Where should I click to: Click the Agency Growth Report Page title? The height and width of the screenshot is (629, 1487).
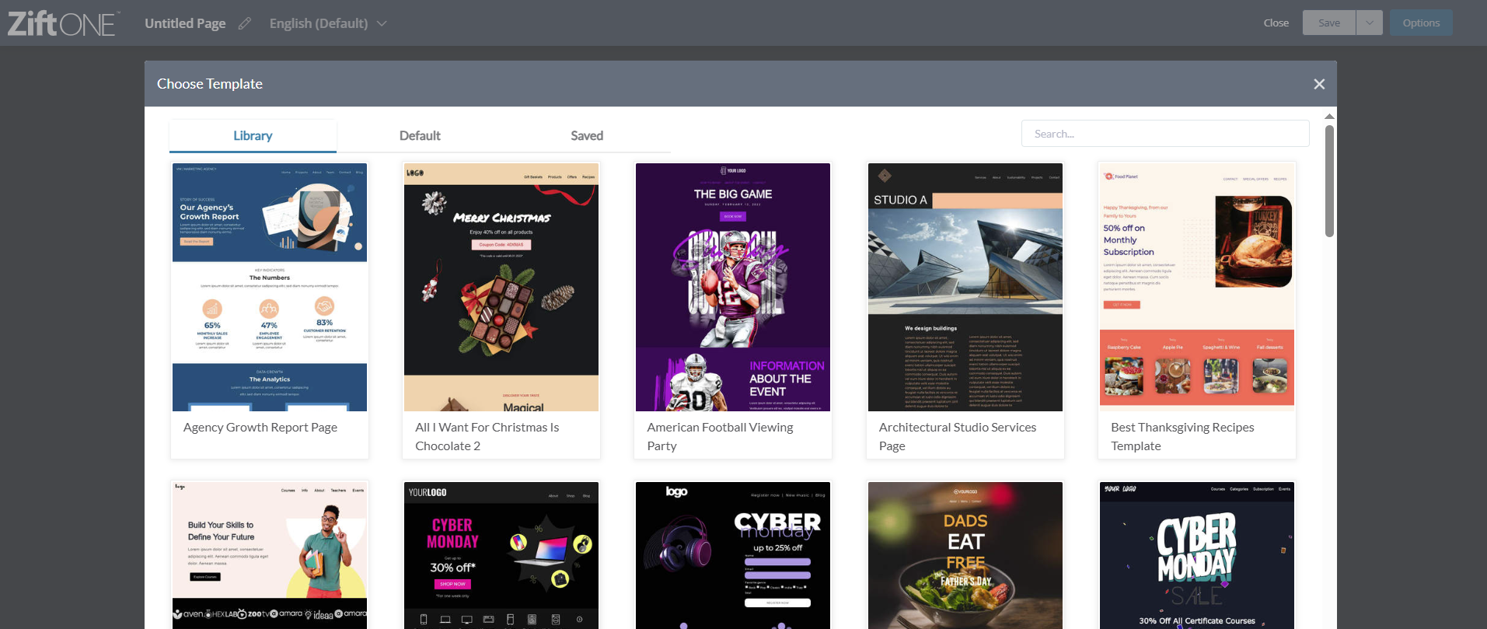tap(260, 428)
